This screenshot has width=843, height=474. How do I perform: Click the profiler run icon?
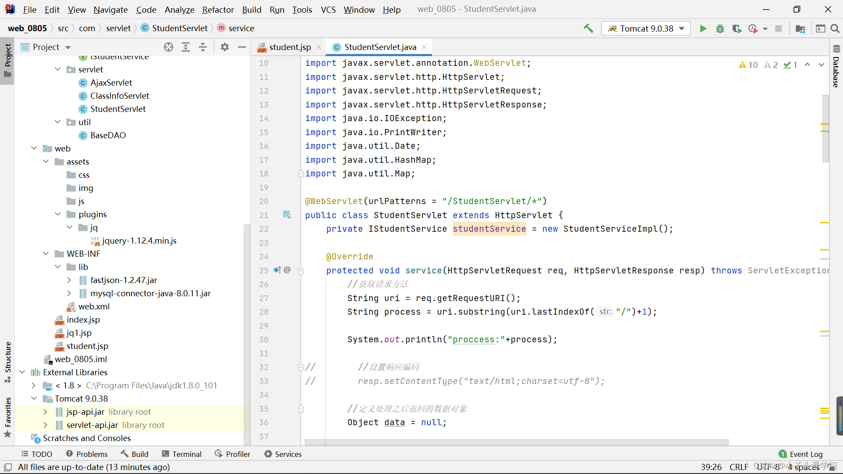[753, 29]
